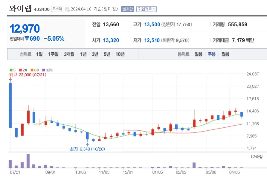Screen dimensions: 267x181
Task: Click the calendar icon next to the date
Action: [x=68, y=9]
